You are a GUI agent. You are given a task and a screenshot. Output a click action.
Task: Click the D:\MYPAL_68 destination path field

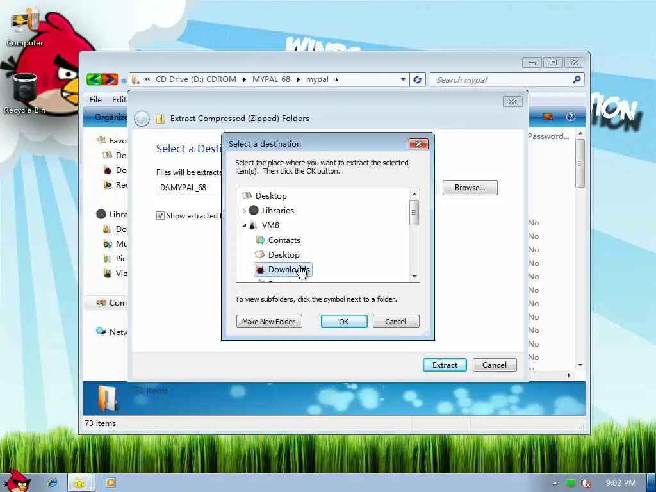click(x=189, y=188)
